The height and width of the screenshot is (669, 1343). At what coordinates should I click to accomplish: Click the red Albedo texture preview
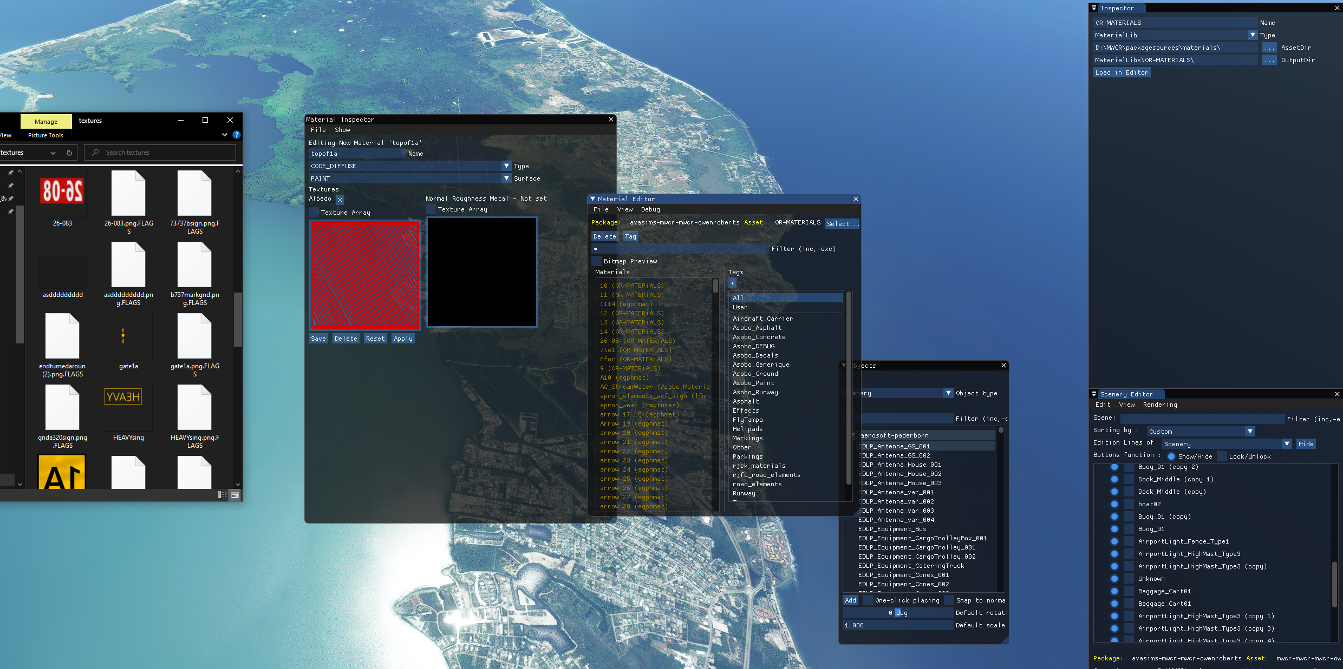click(x=364, y=275)
